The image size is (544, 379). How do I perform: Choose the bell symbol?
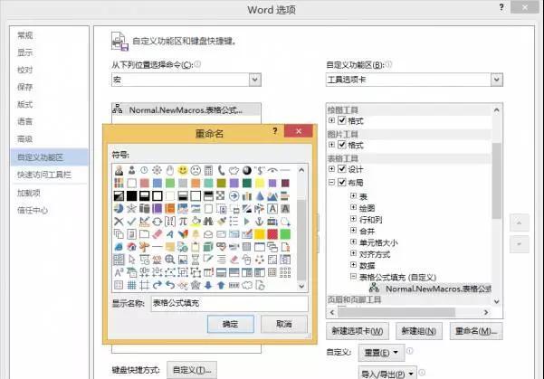(x=196, y=234)
